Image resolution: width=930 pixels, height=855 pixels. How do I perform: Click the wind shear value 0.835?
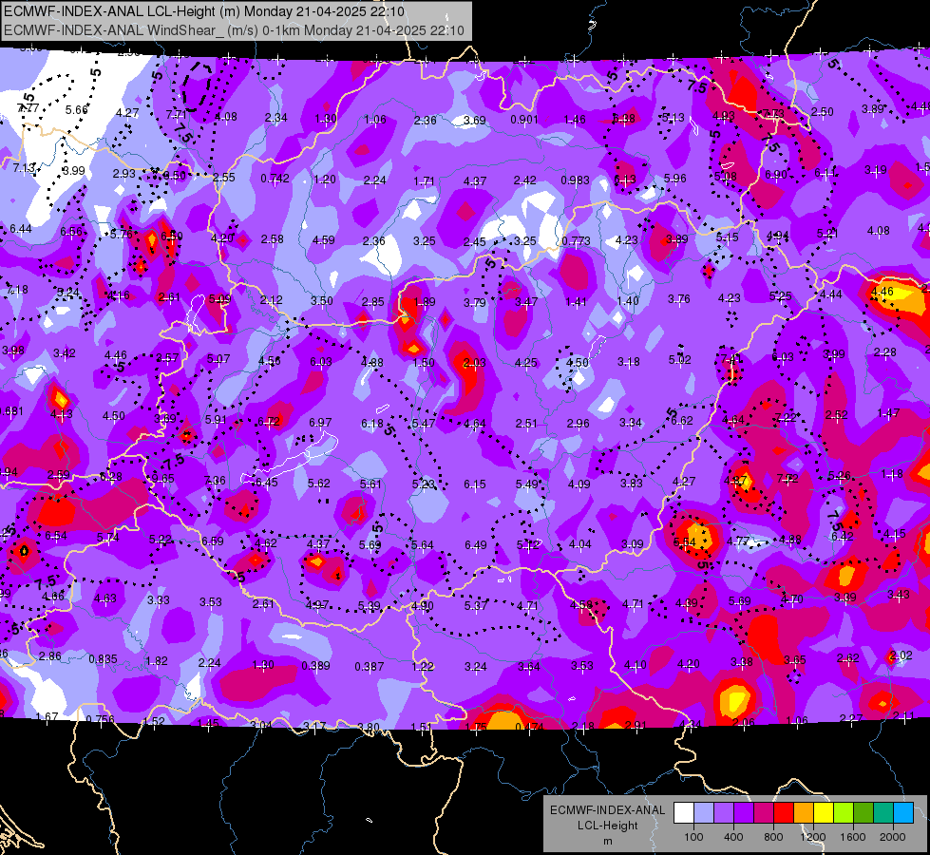point(104,659)
